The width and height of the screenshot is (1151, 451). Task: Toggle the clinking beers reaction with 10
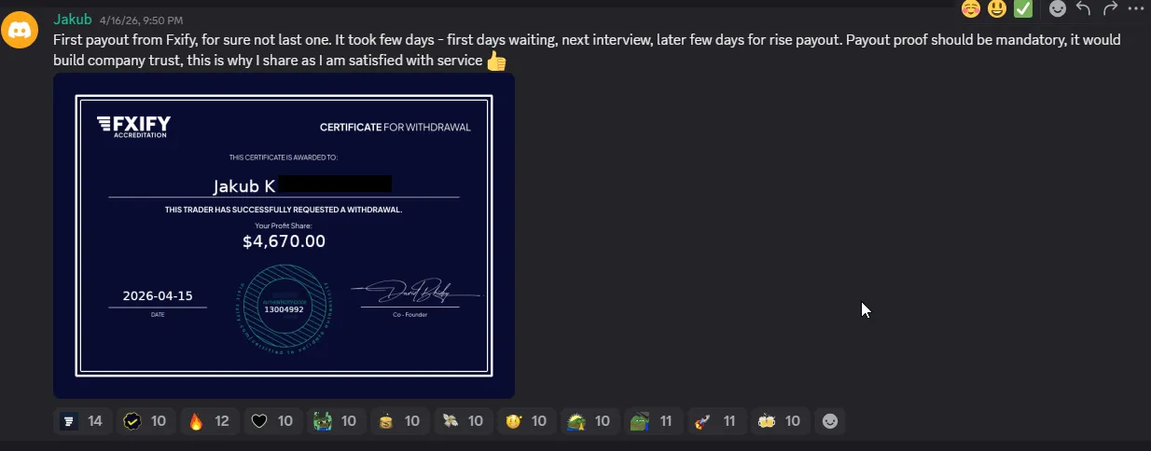[780, 421]
